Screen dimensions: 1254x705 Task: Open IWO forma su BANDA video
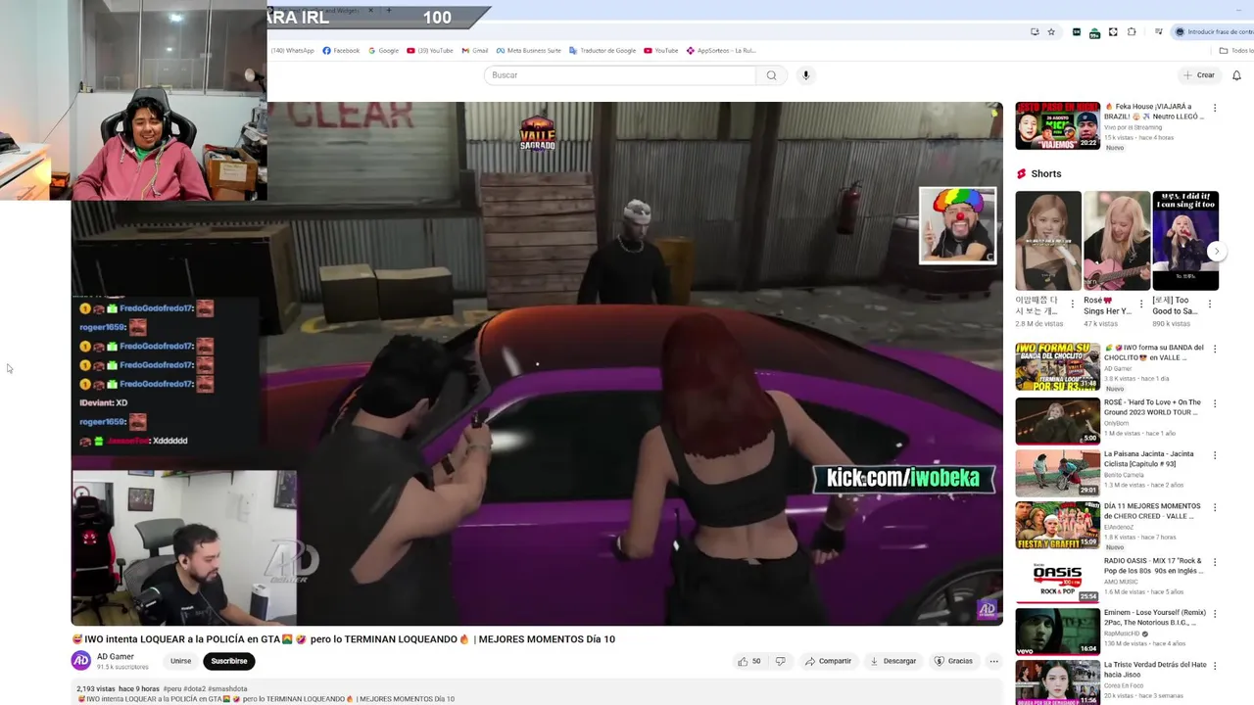1057,367
